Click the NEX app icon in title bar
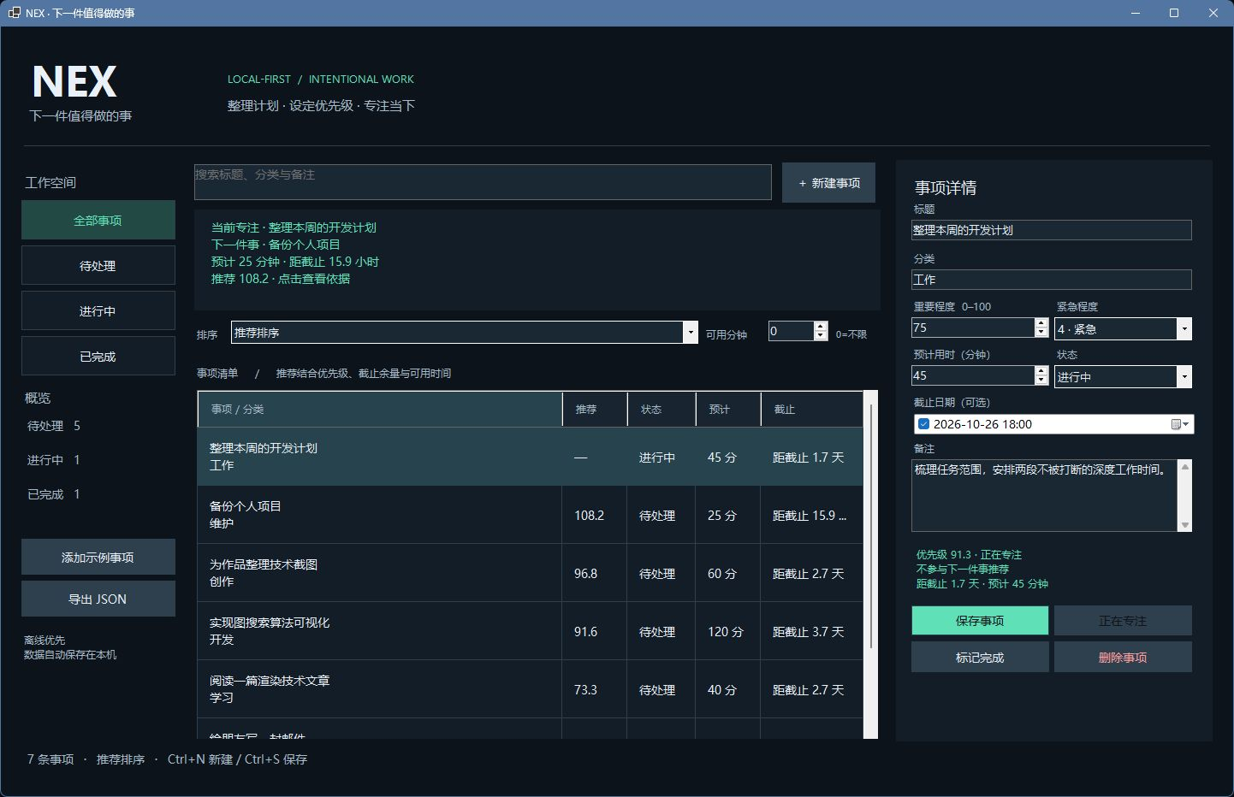1234x797 pixels. click(15, 13)
